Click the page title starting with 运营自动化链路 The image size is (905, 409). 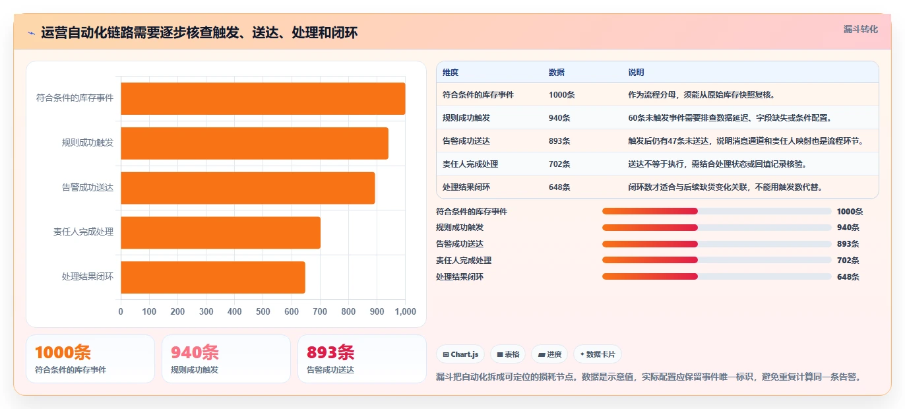click(x=199, y=33)
